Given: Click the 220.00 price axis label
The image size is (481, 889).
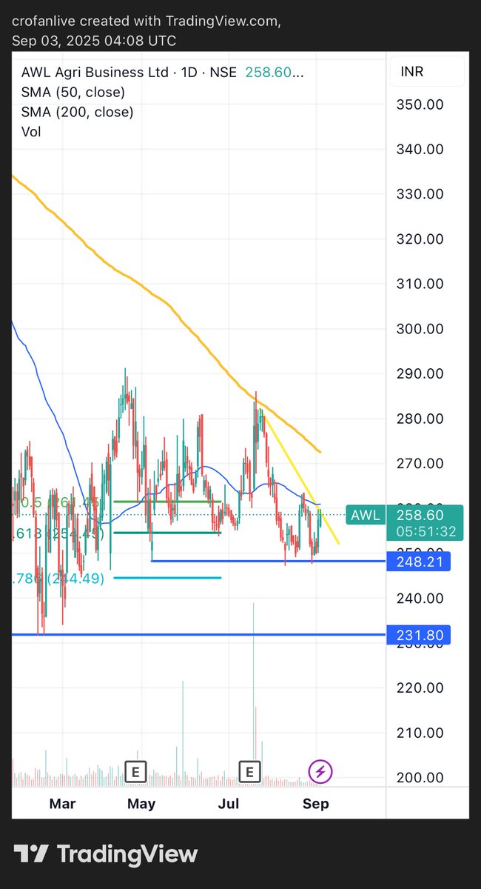Looking at the screenshot, I should click(420, 687).
